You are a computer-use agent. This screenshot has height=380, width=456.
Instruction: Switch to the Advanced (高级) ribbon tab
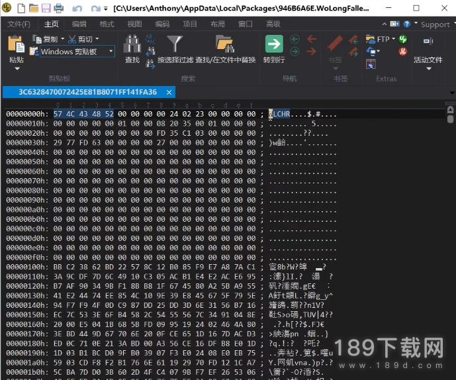273,24
